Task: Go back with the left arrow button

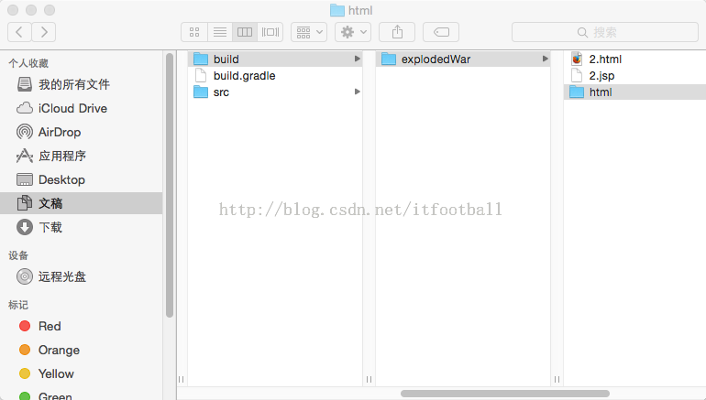Action: click(19, 32)
